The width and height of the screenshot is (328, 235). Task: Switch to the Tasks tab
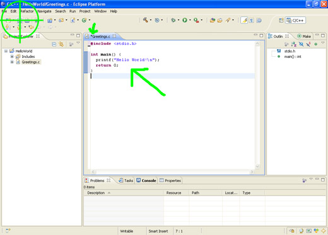[126, 180]
